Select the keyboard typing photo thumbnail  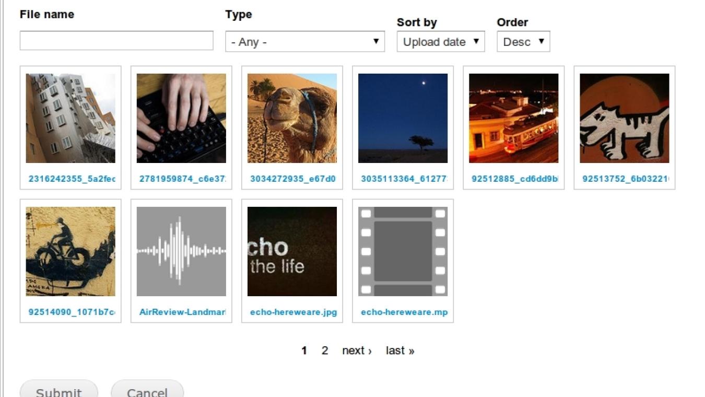181,117
